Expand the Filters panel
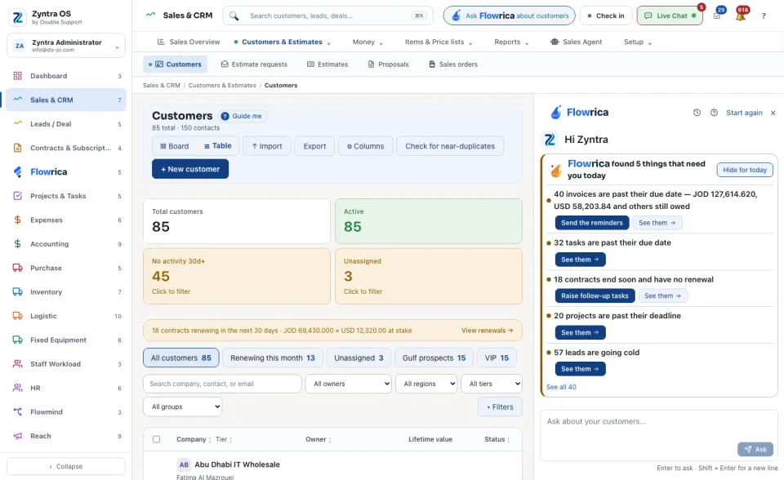 (500, 407)
